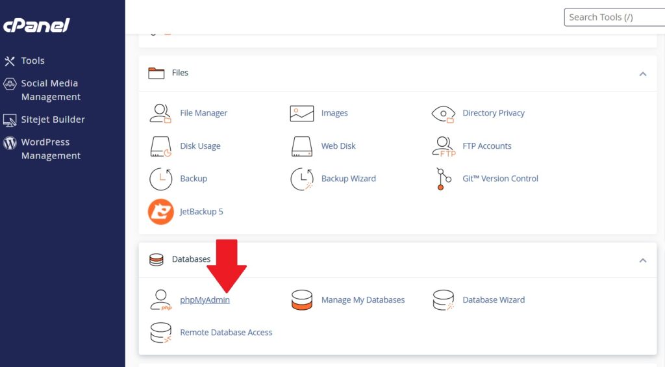Collapse the Files section chevron
The height and width of the screenshot is (367, 665).
[643, 74]
